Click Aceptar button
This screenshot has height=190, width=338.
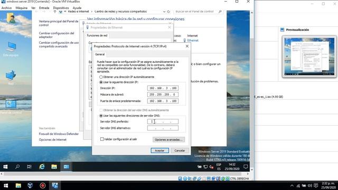click(159, 150)
